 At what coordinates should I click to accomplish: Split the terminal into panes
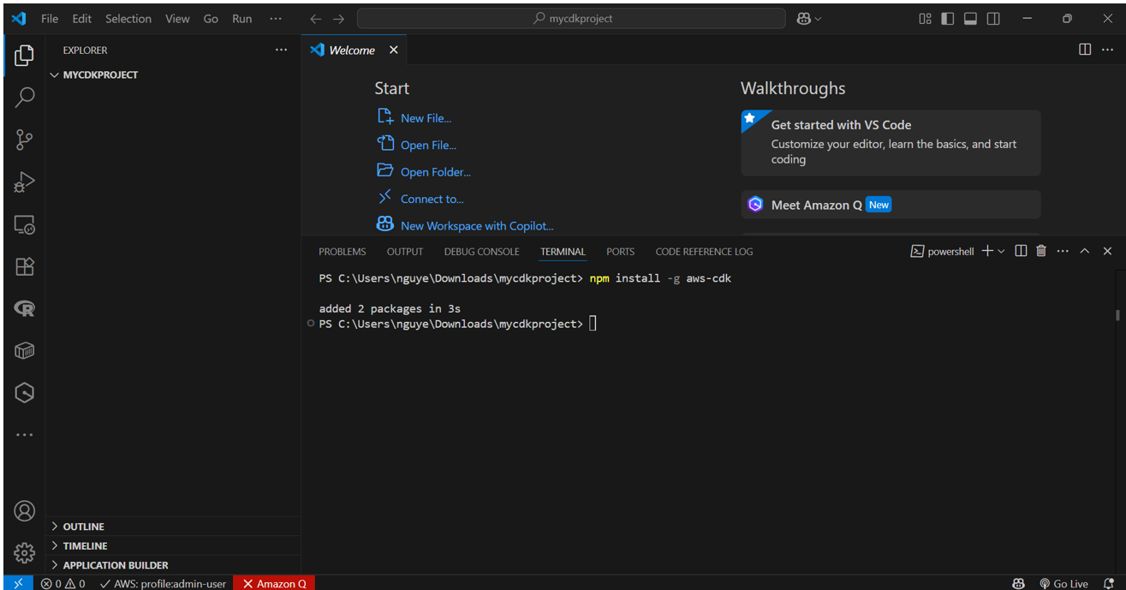tap(1020, 250)
